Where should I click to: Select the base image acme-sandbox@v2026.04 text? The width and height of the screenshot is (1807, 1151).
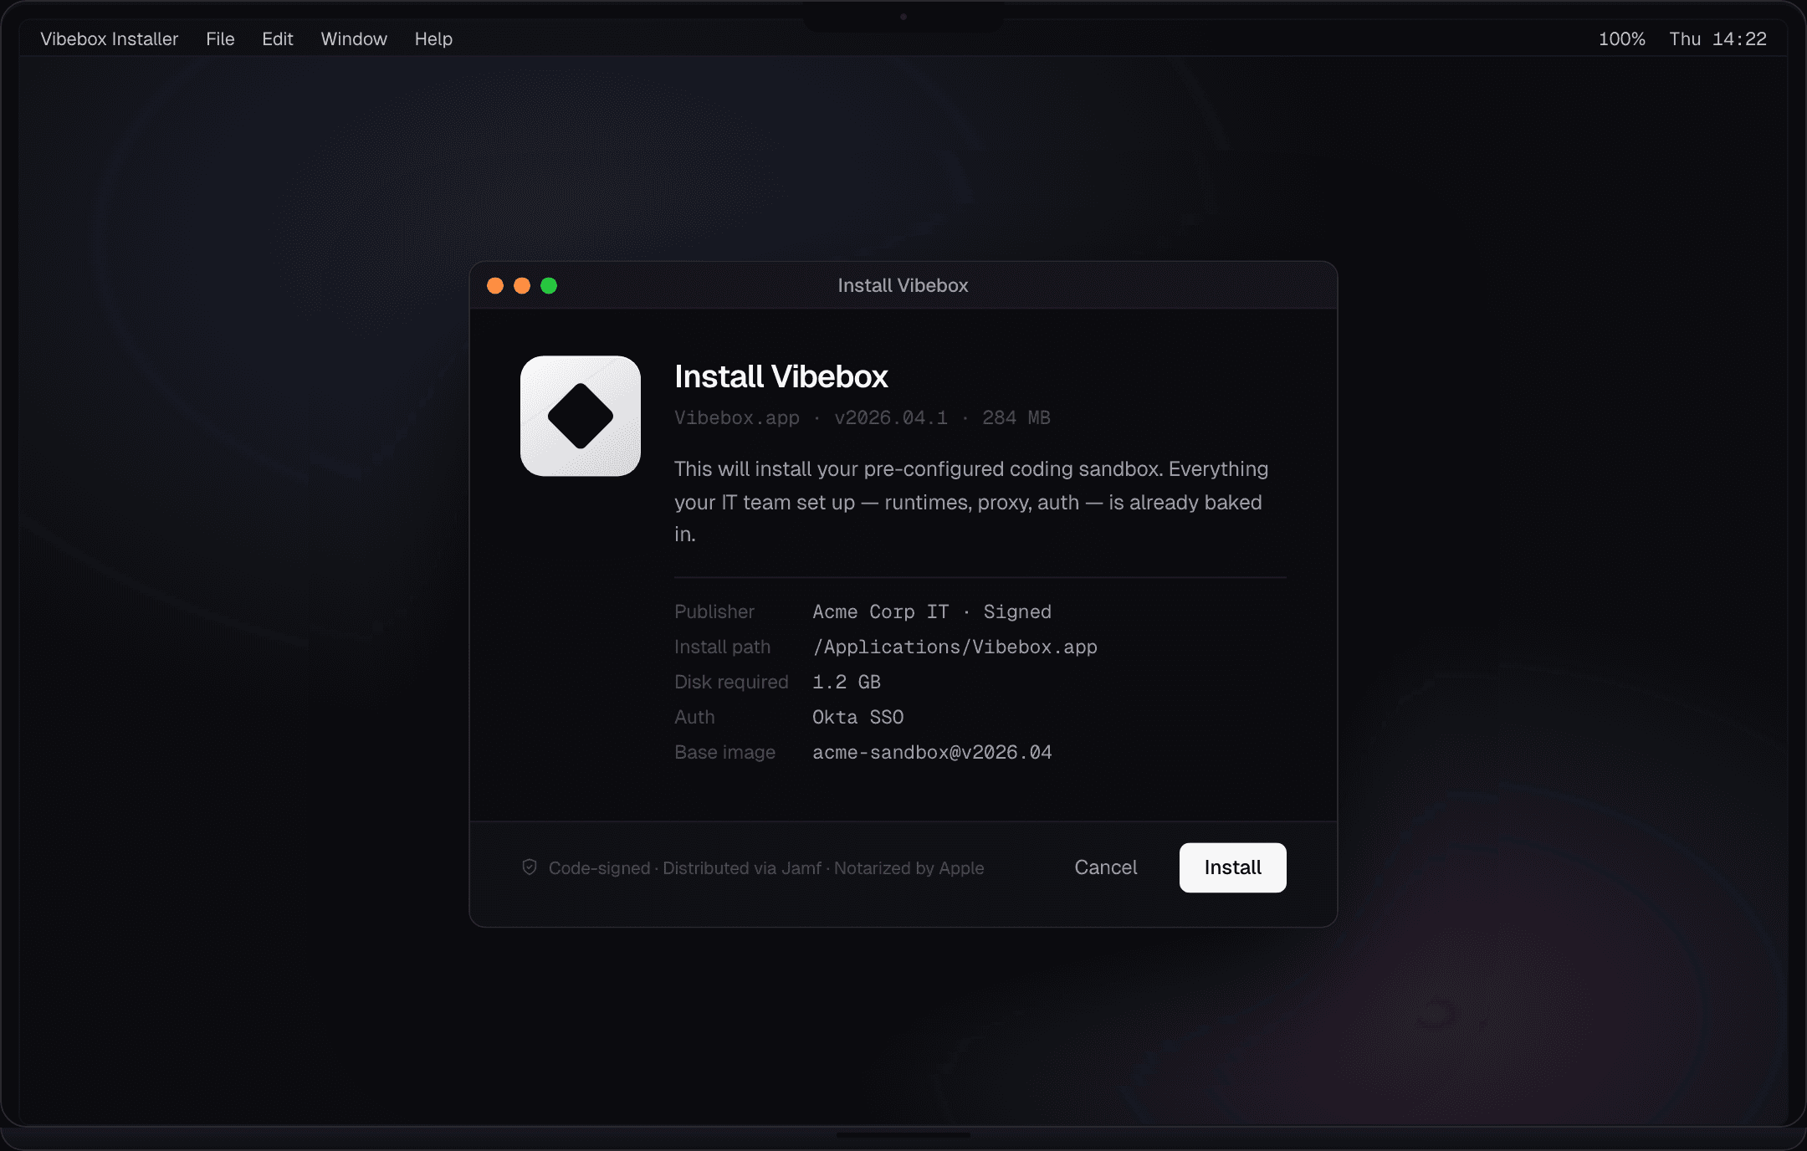[x=932, y=752]
